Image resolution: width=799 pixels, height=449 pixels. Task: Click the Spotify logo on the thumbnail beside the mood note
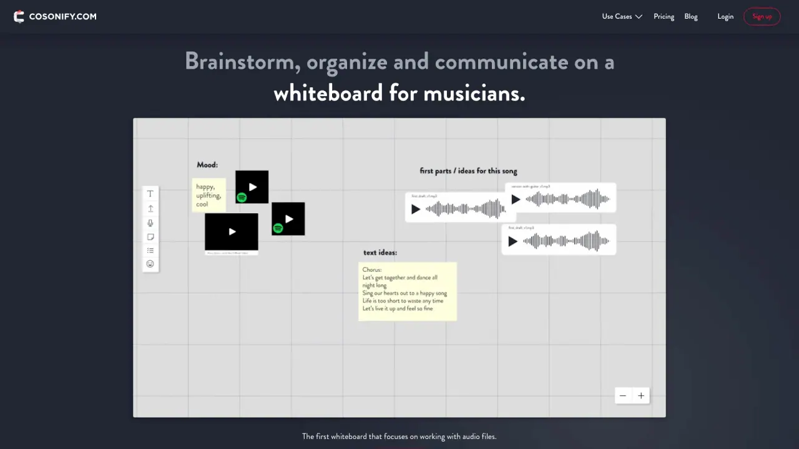242,198
